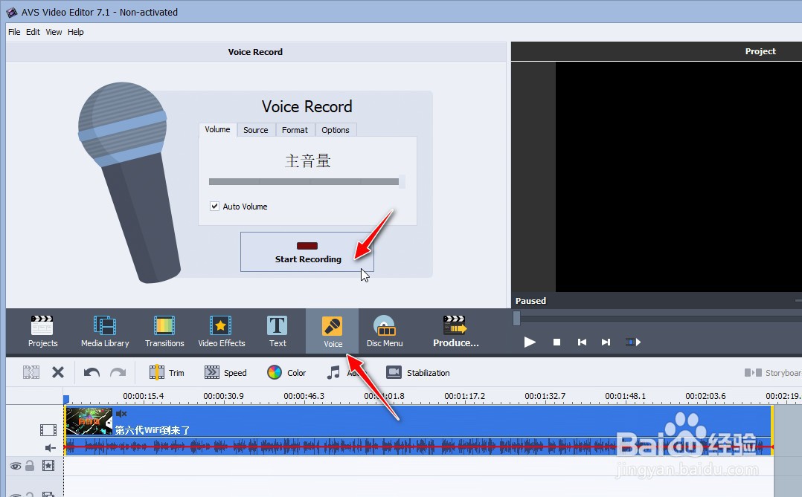Click Produce to export the video

455,331
